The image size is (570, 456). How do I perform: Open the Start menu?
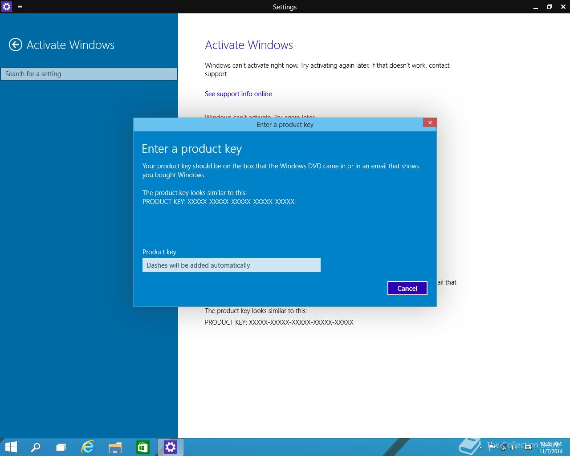coord(11,447)
